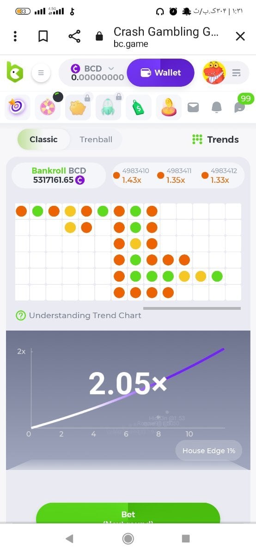Viewport: 256px width, 554px height.
Task: Tap the share icon
Action: pyautogui.click(x=74, y=36)
